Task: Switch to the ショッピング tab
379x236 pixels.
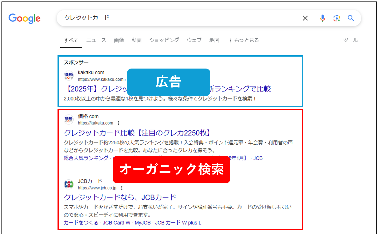Action: pyautogui.click(x=164, y=40)
